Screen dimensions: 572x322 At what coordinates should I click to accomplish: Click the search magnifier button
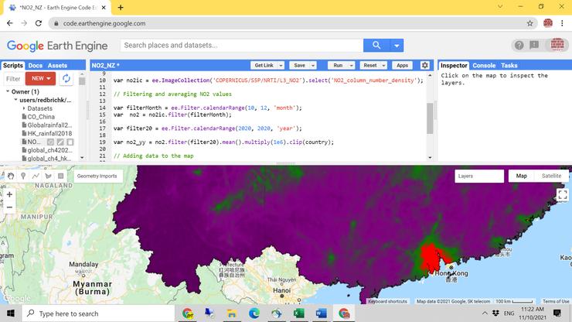[x=376, y=46]
